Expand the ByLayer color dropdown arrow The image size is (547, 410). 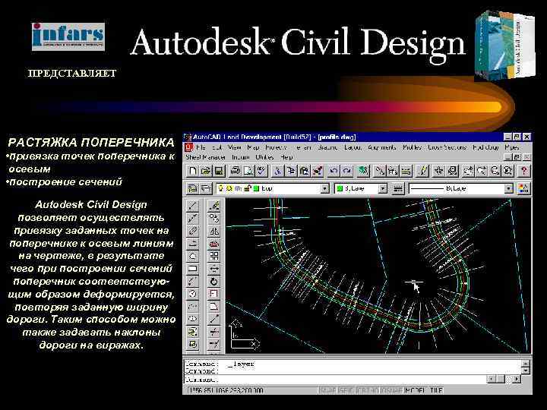[x=383, y=188]
